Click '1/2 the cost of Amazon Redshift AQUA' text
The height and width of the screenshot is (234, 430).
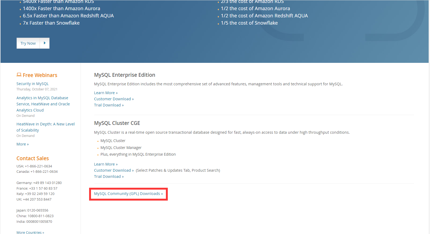tap(264, 16)
